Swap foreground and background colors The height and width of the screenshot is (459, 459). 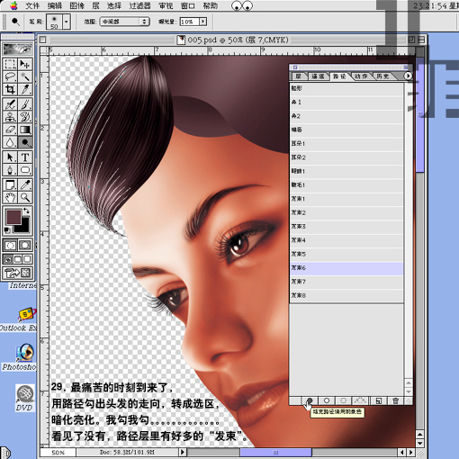pos(27,211)
